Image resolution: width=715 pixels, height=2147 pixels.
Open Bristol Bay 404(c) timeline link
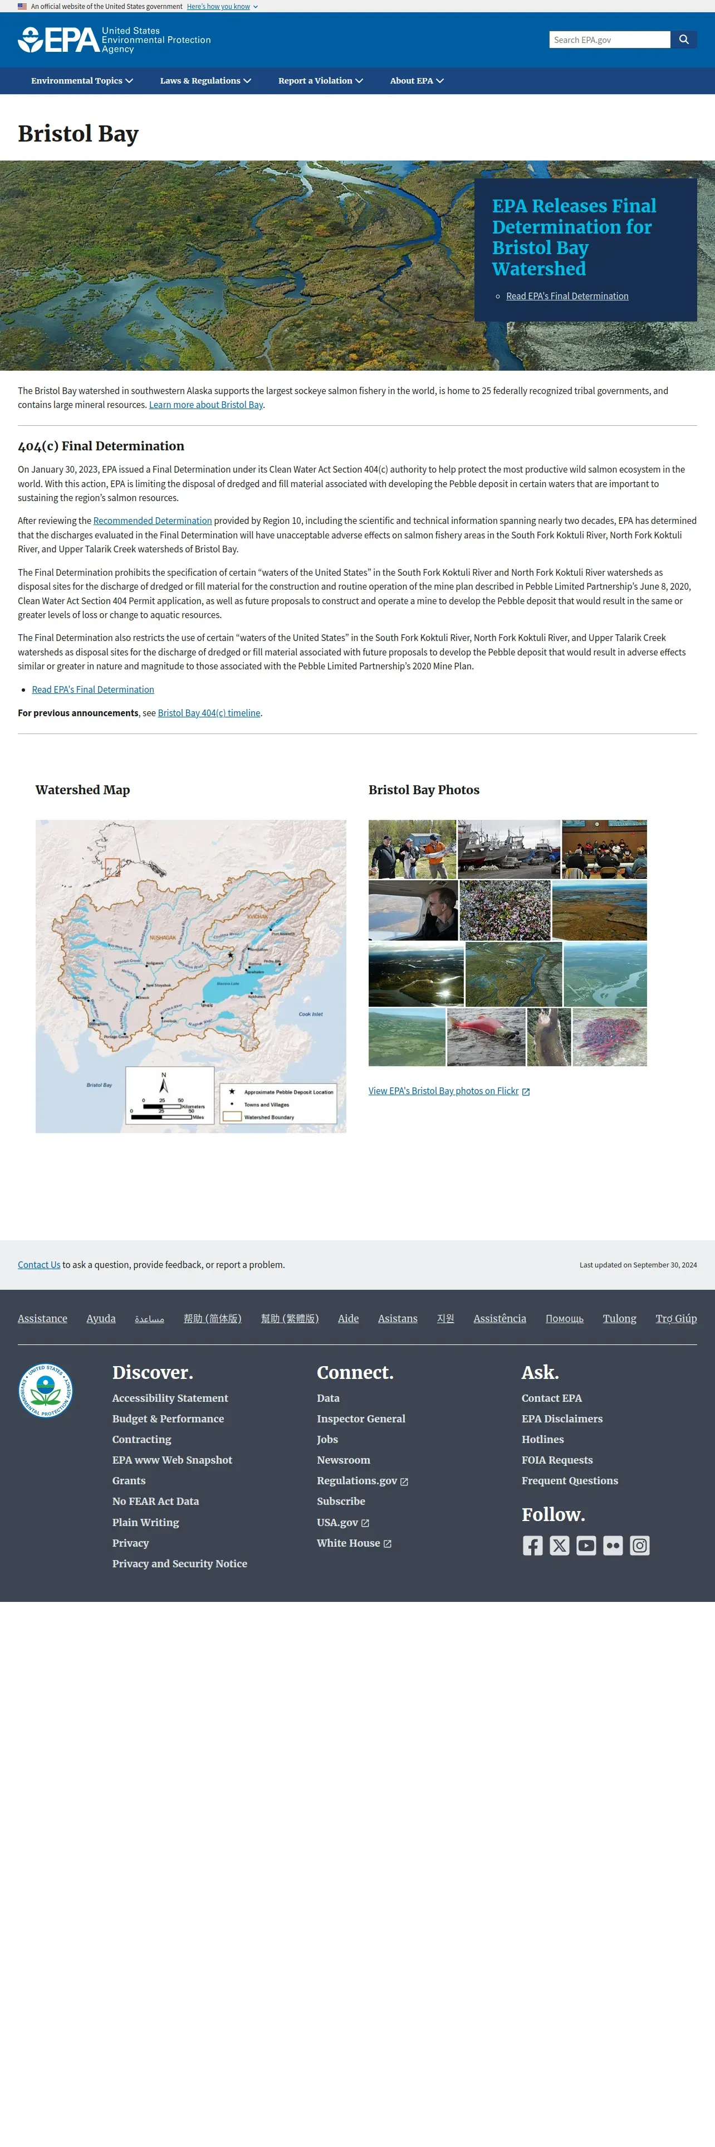pos(209,713)
